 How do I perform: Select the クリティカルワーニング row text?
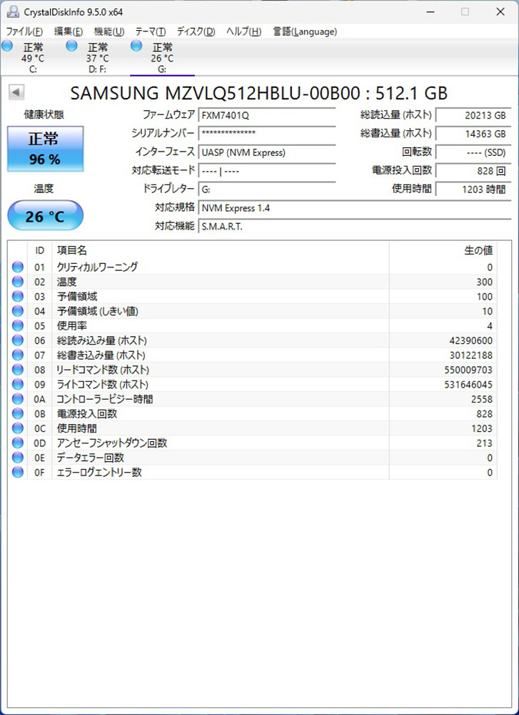coord(97,267)
